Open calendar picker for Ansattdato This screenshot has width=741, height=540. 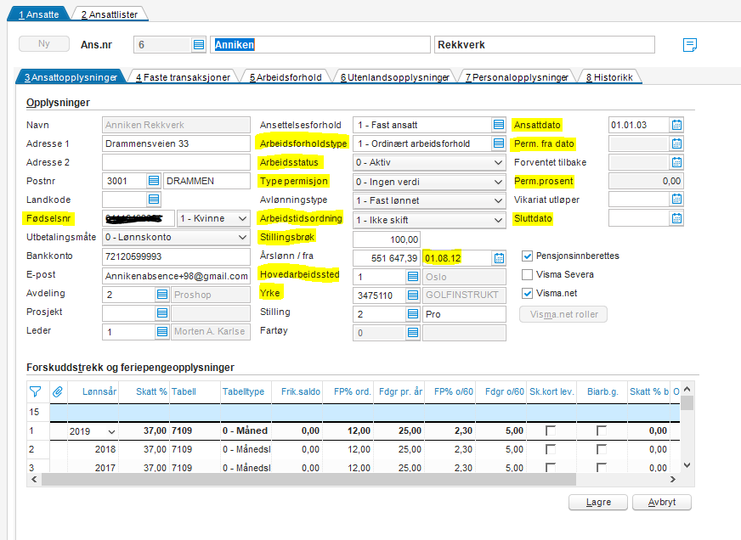tap(677, 125)
